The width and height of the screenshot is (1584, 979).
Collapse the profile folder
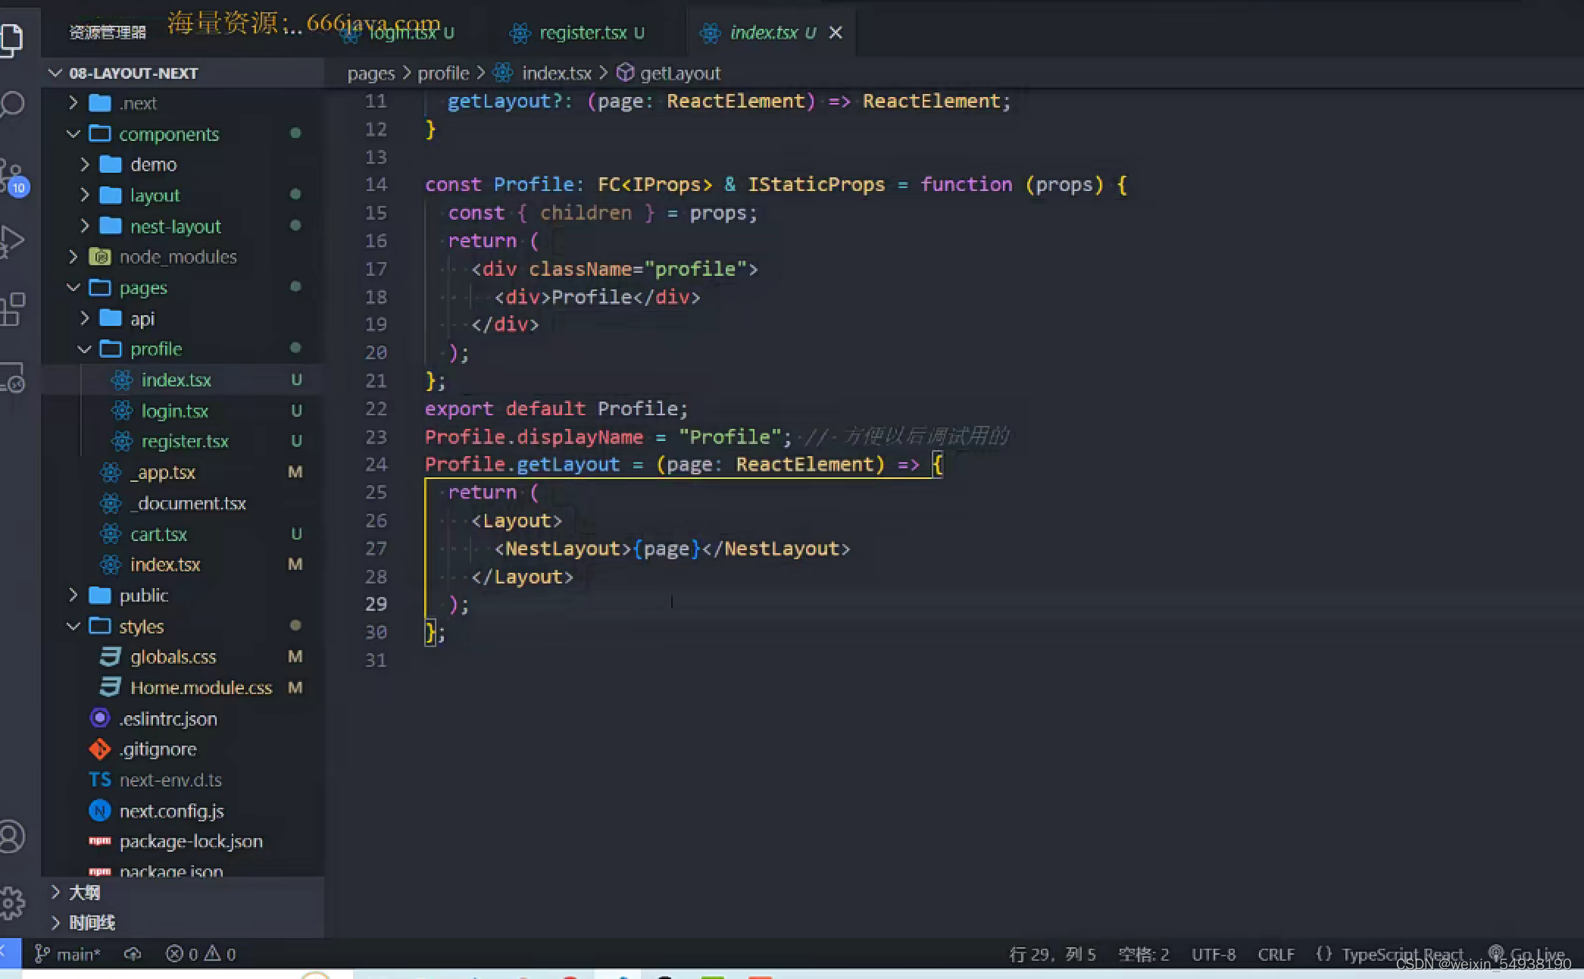(x=183, y=349)
